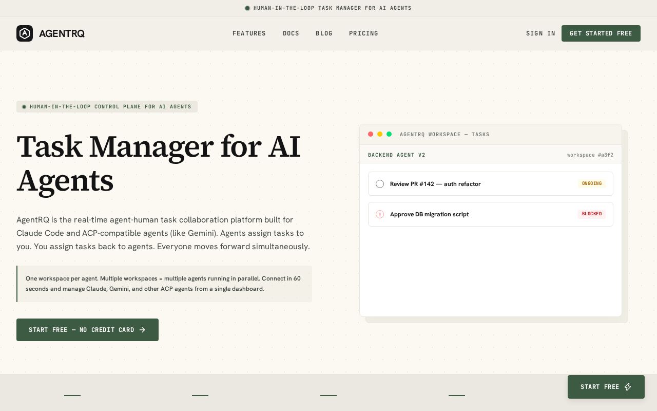
Task: Click the green dot in workspace window
Action: point(389,134)
